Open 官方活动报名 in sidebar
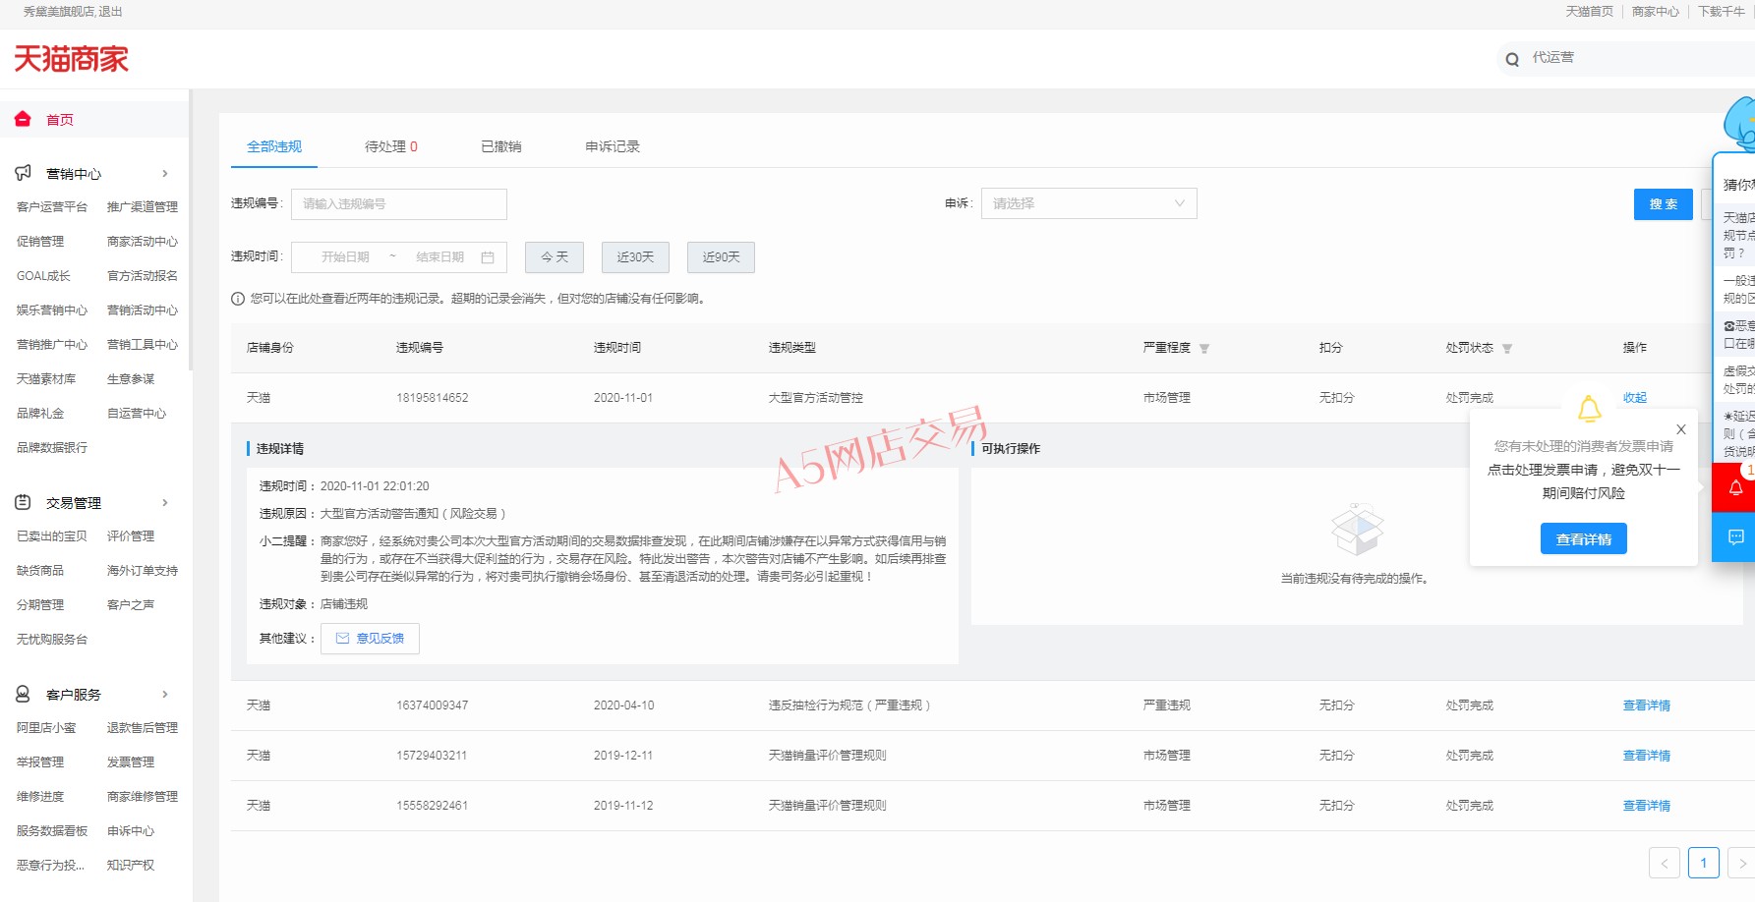 [x=143, y=276]
